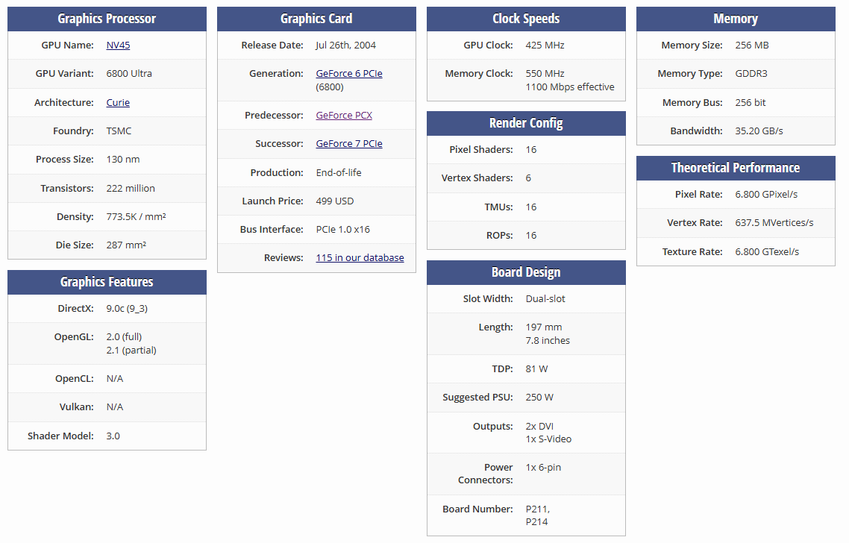Select the '6800 Ultra' GPU variant value
Screen dimensions: 849x543
point(129,74)
